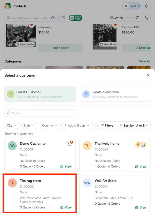Open the shopping cart in header
The height and width of the screenshot is (217, 155).
pyautogui.click(x=147, y=18)
